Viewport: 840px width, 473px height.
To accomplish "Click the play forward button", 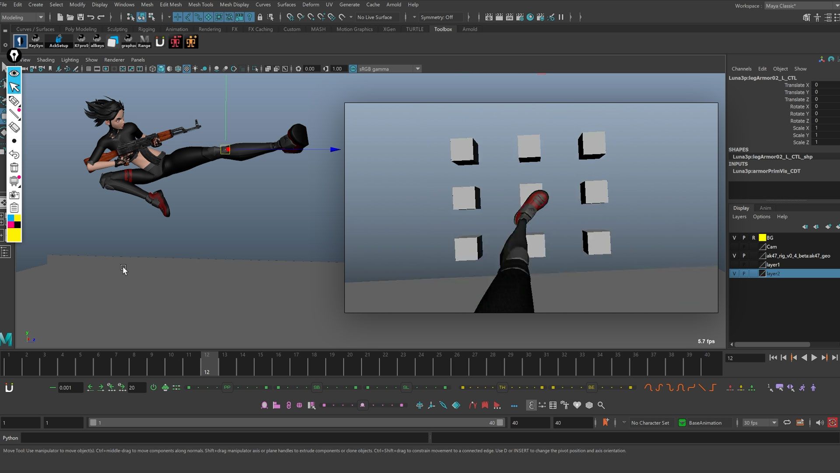I will [814, 358].
